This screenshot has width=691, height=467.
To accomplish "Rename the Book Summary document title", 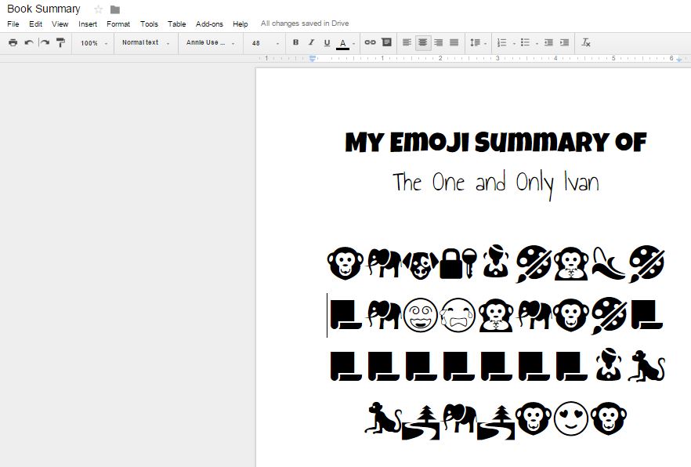I will coord(44,9).
